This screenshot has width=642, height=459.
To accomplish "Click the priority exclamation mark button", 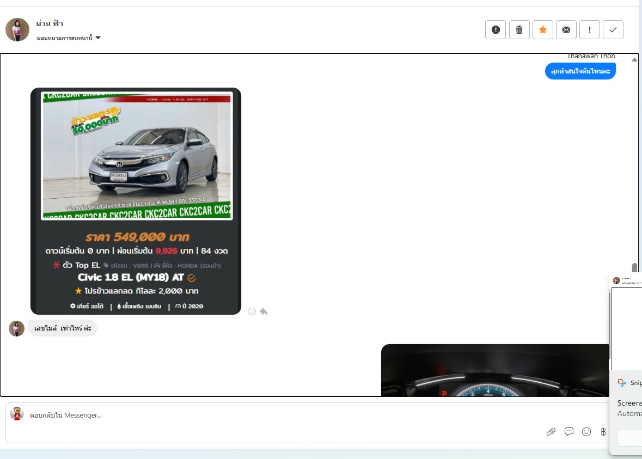I will coord(590,29).
